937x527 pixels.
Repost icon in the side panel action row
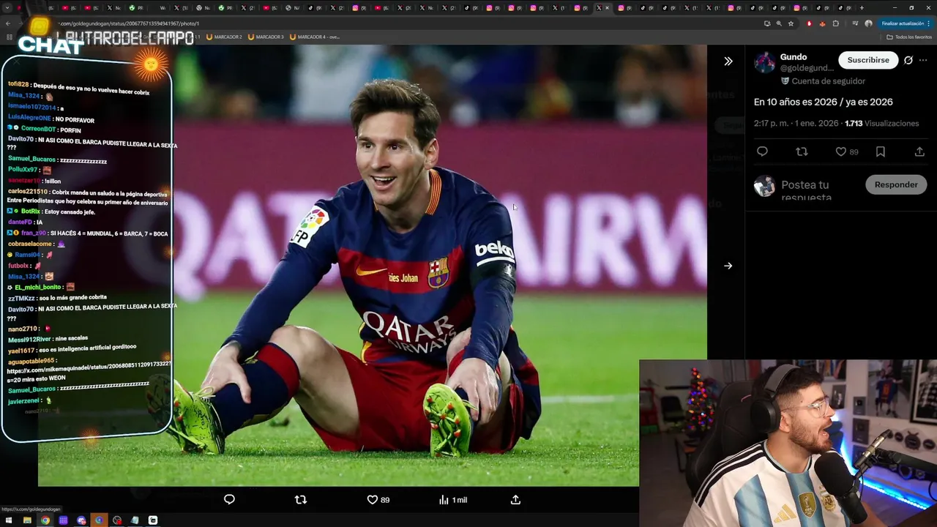click(x=802, y=152)
